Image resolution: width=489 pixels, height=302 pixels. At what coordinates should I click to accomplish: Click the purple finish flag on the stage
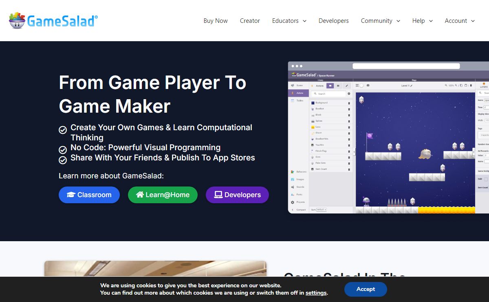[369, 136]
